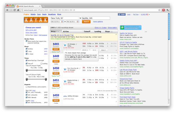
Task: Bookmark page with the star icon
Action: pos(159,10)
